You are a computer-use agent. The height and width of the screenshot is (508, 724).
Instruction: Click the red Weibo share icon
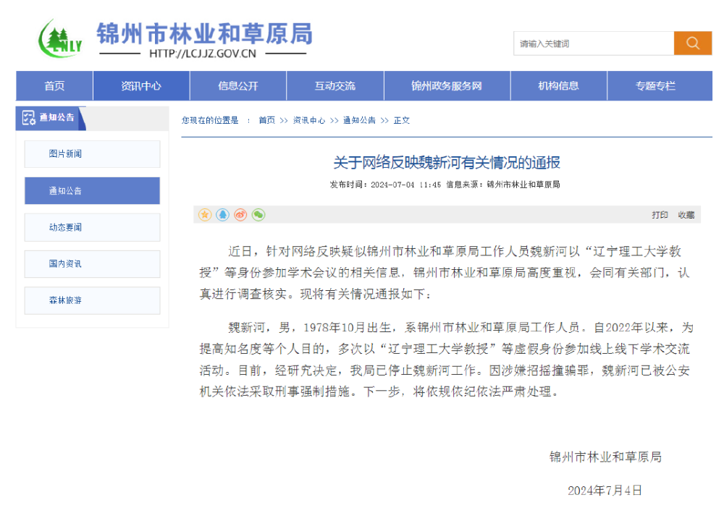coord(240,214)
